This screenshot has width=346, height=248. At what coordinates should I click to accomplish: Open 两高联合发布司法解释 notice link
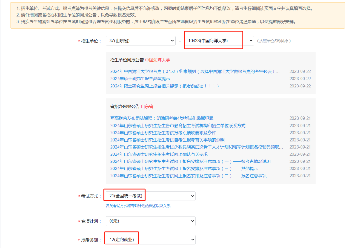coord(162,118)
